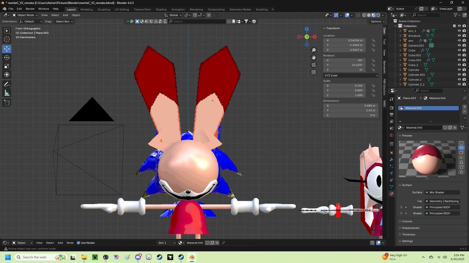Select the Annotate tool
The height and width of the screenshot is (263, 469).
coord(7,85)
